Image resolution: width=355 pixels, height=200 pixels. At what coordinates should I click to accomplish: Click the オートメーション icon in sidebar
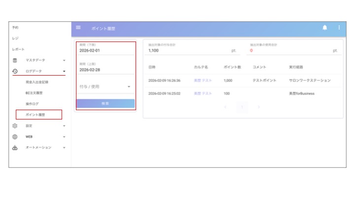[x=15, y=148]
